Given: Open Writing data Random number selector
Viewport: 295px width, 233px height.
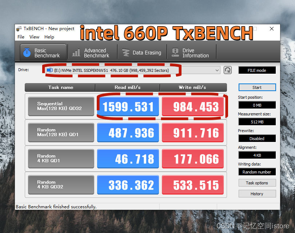Looking at the screenshot, I should coord(257,172).
